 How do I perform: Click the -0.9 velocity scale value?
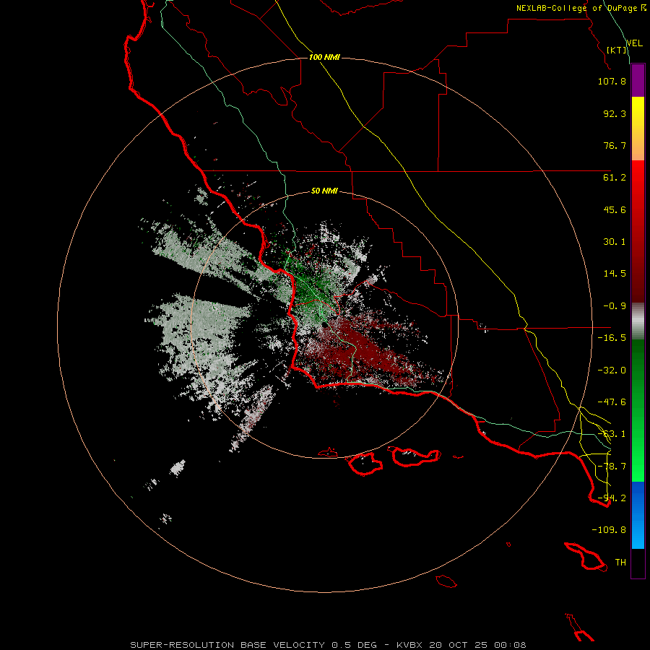[615, 306]
